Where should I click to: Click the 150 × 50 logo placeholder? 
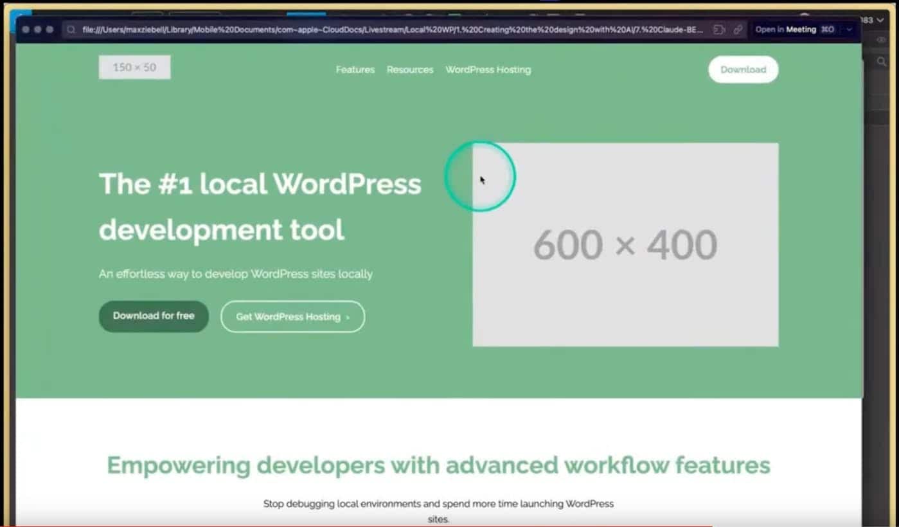tap(134, 67)
